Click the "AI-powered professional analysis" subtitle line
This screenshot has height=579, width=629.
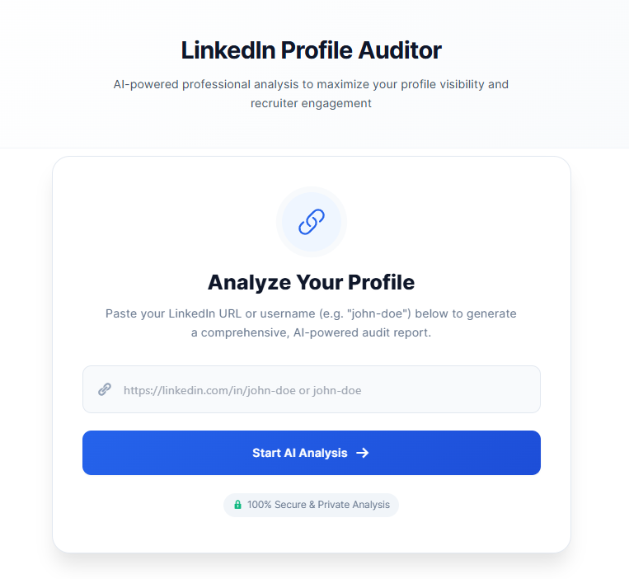311,84
